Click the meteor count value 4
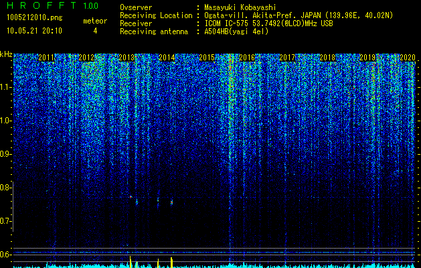Screen dimensions: 421x268 coord(95,31)
